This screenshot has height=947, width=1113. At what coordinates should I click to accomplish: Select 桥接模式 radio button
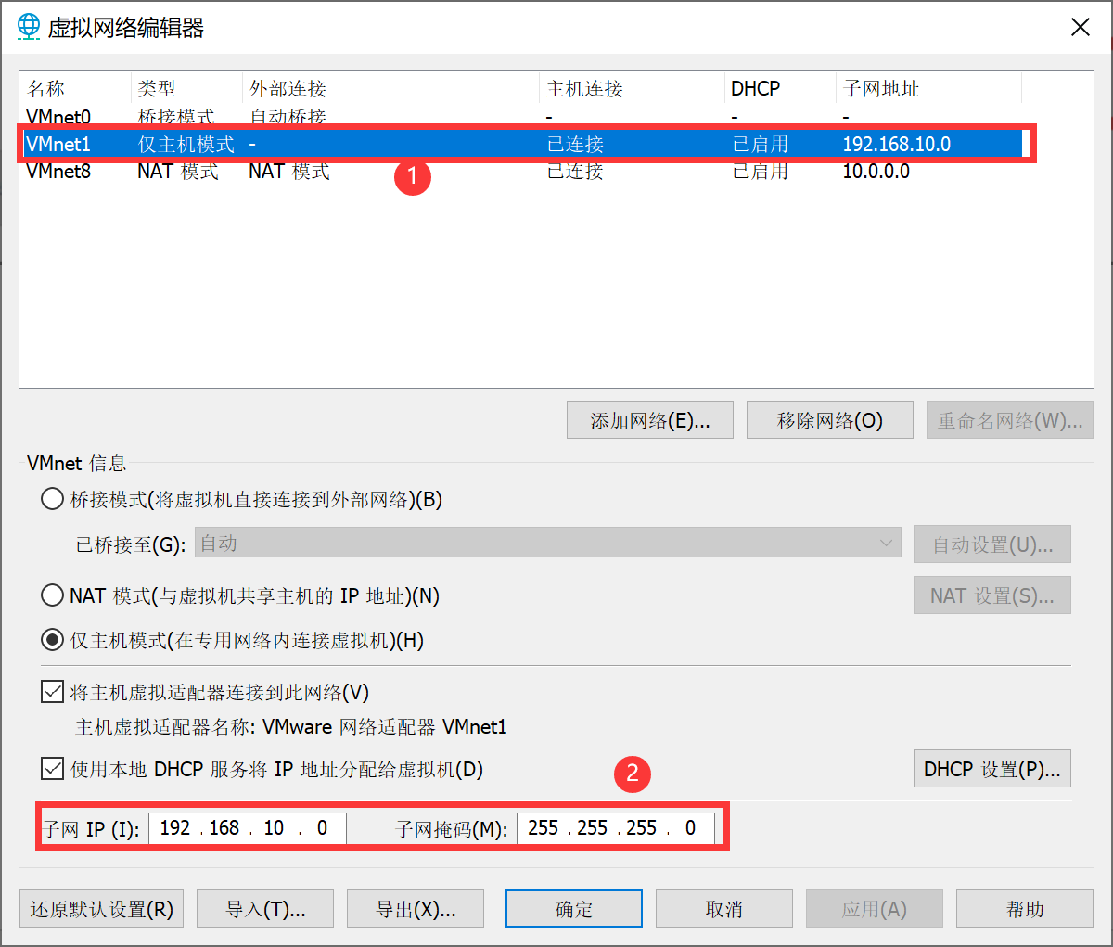[53, 500]
